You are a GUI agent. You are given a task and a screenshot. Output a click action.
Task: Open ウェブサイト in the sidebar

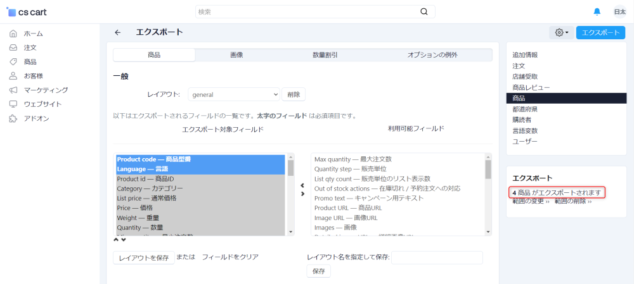[42, 104]
